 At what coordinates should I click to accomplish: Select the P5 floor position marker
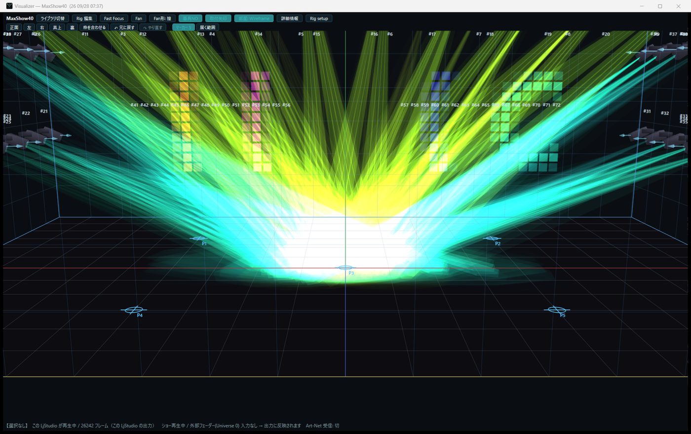[x=557, y=310]
